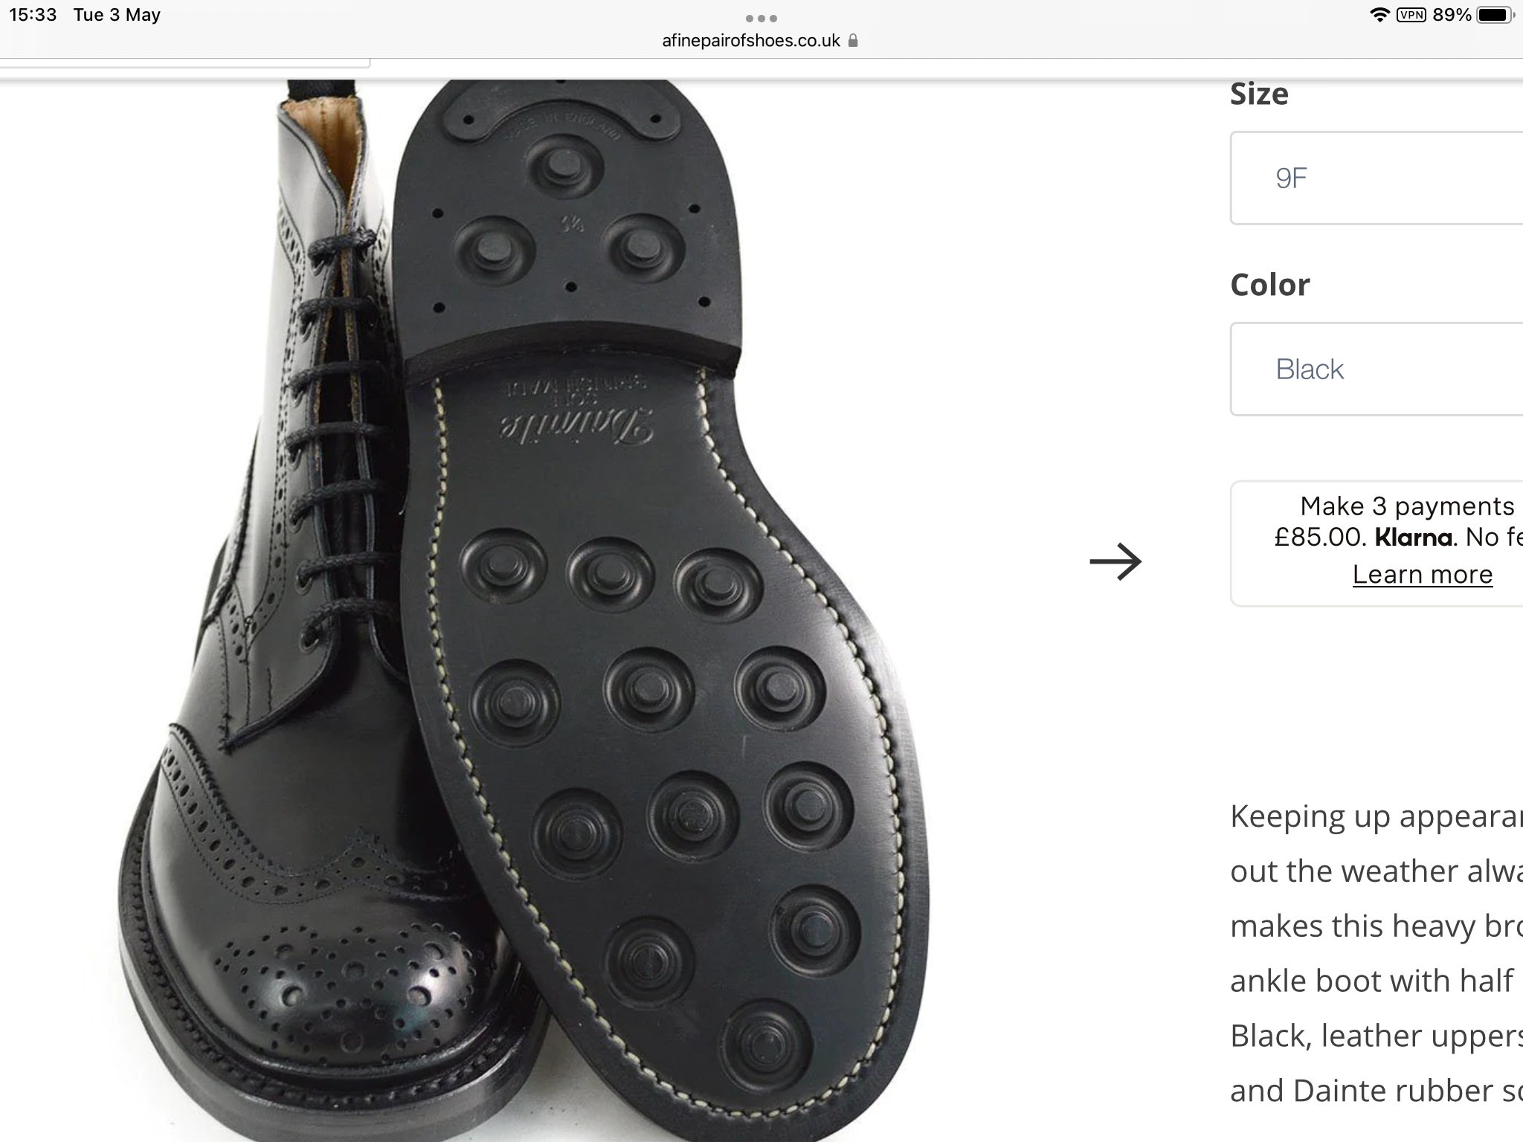Tap the product description paragraph
The image size is (1523, 1142).
click(x=1377, y=954)
